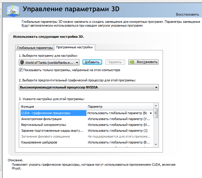Click the settings list scrollbar thumb
This screenshot has height=178, width=202.
click(156, 113)
